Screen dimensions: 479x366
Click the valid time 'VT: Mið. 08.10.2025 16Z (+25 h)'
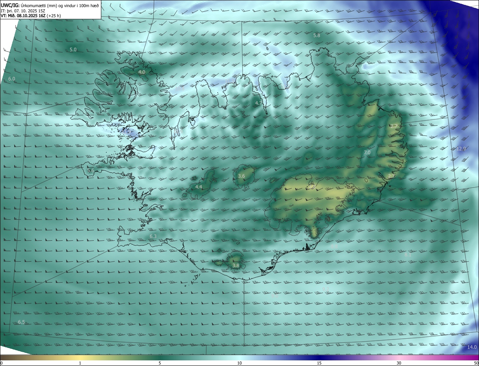31,16
